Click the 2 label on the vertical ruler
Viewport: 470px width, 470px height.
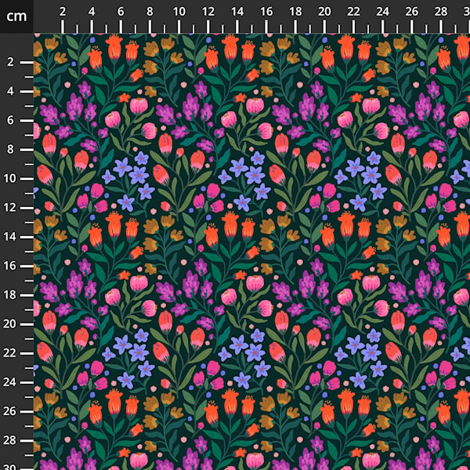(10, 62)
